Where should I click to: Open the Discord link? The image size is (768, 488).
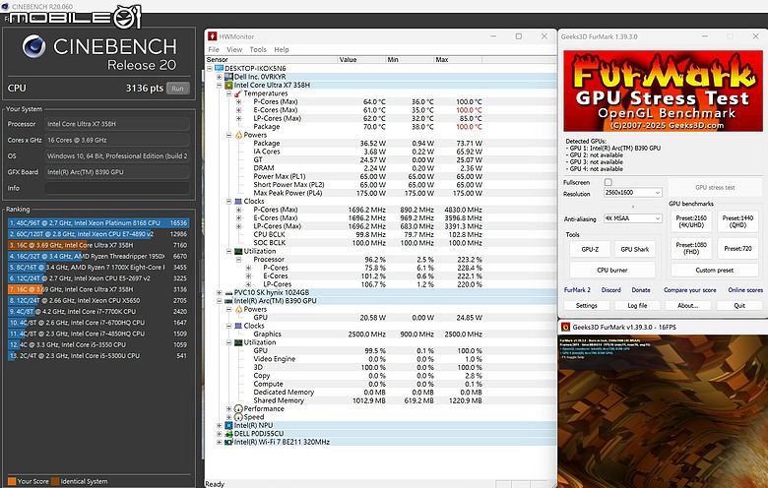pos(610,290)
